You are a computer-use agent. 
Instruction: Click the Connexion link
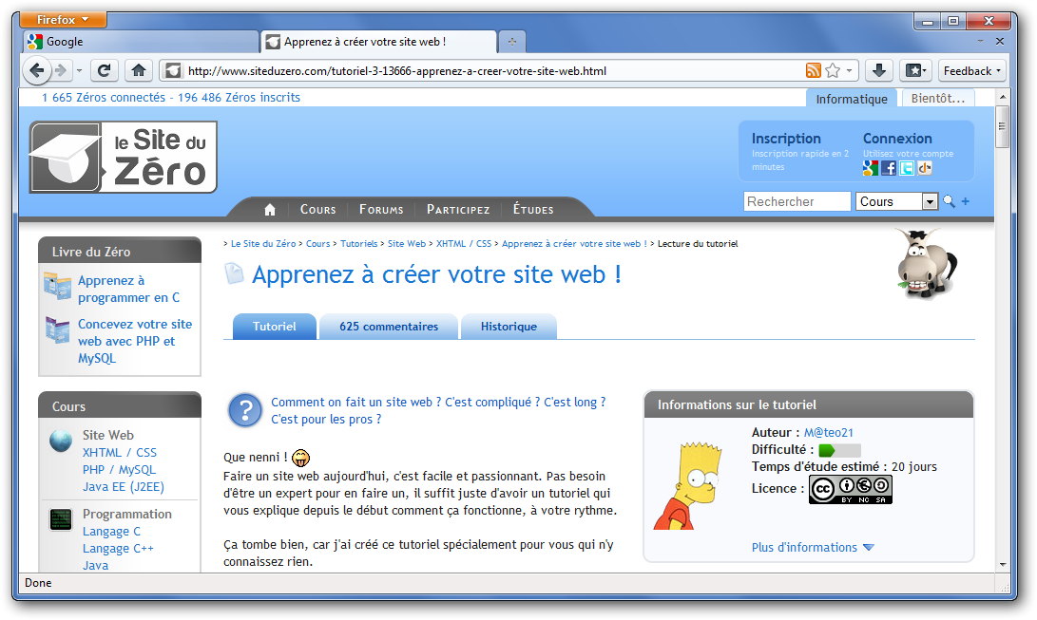click(897, 139)
